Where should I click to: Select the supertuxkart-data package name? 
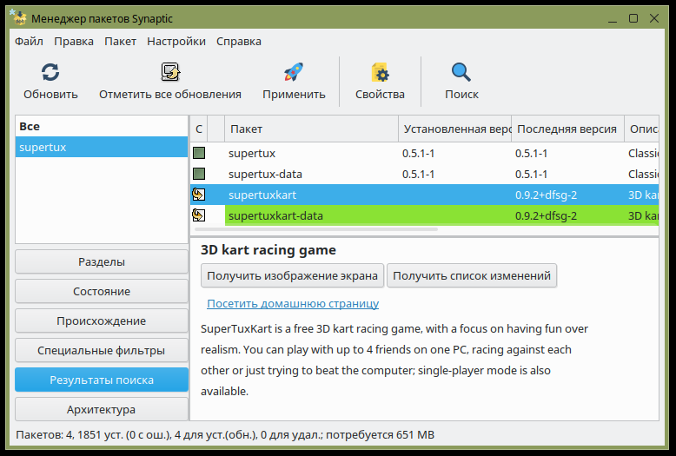275,215
